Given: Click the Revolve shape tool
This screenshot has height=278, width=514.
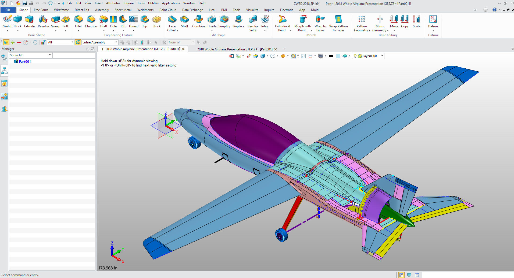Looking at the screenshot, I should 43,21.
